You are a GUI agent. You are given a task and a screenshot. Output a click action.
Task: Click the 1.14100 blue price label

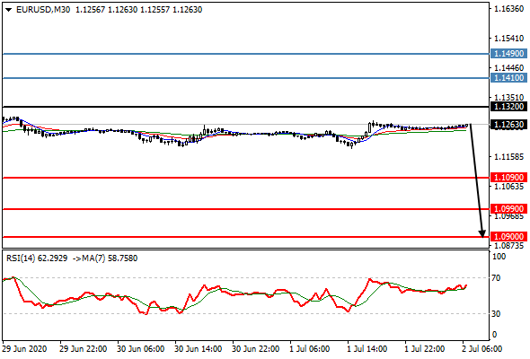[x=508, y=78]
